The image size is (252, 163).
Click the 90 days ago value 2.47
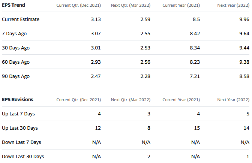click(96, 76)
